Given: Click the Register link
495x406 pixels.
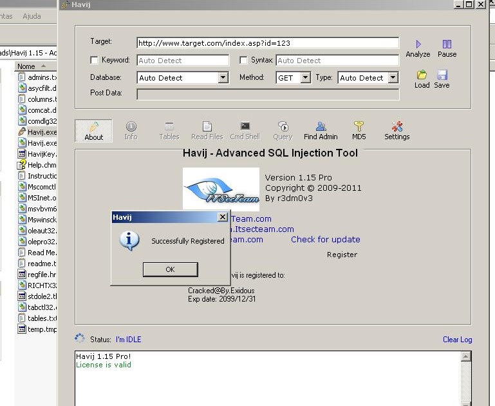Looking at the screenshot, I should pyautogui.click(x=342, y=255).
